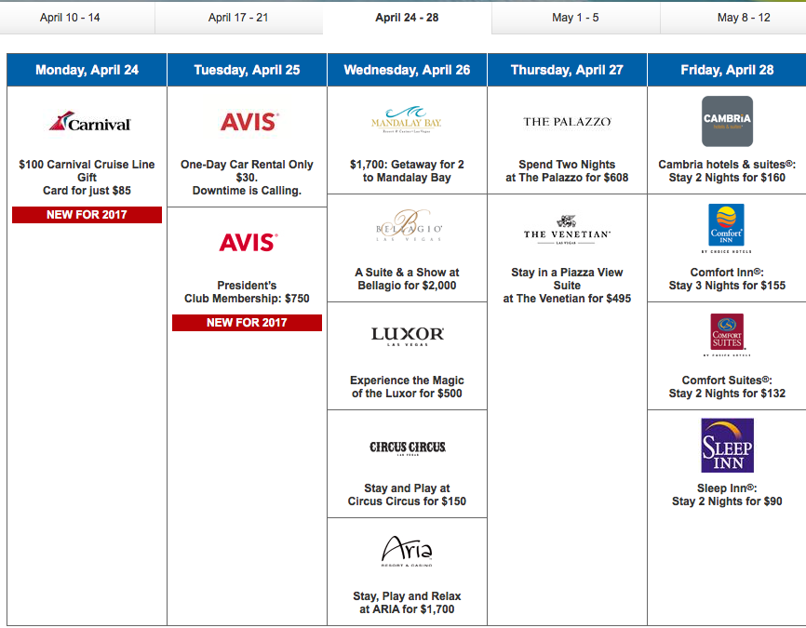Open the May 8 - 12 tab
Image resolution: width=806 pixels, height=628 pixels.
coord(744,18)
